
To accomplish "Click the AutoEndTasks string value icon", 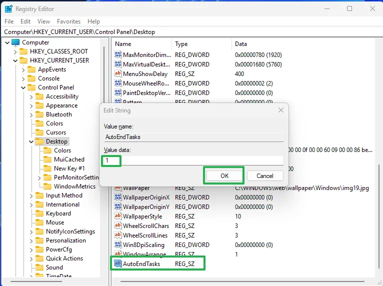I will [x=118, y=263].
